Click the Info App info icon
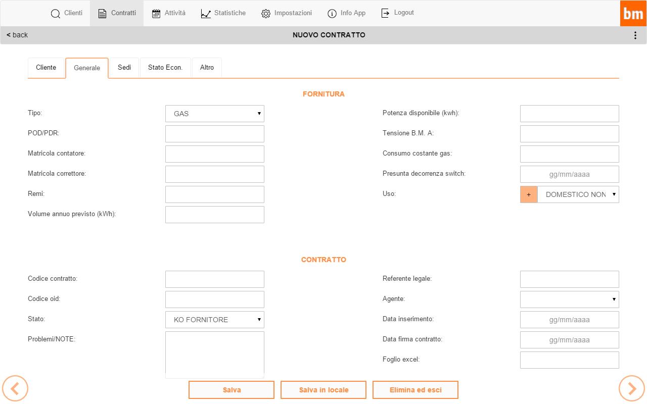The height and width of the screenshot is (404, 647). click(x=332, y=14)
